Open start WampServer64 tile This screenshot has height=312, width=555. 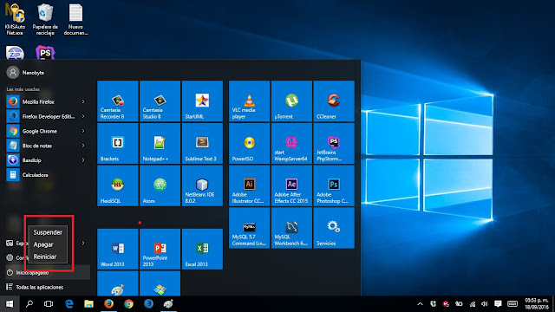[x=291, y=143]
